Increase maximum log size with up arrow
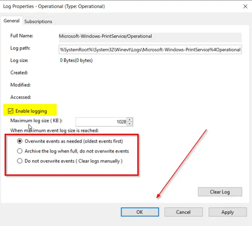This screenshot has height=226, width=252. coord(129,120)
